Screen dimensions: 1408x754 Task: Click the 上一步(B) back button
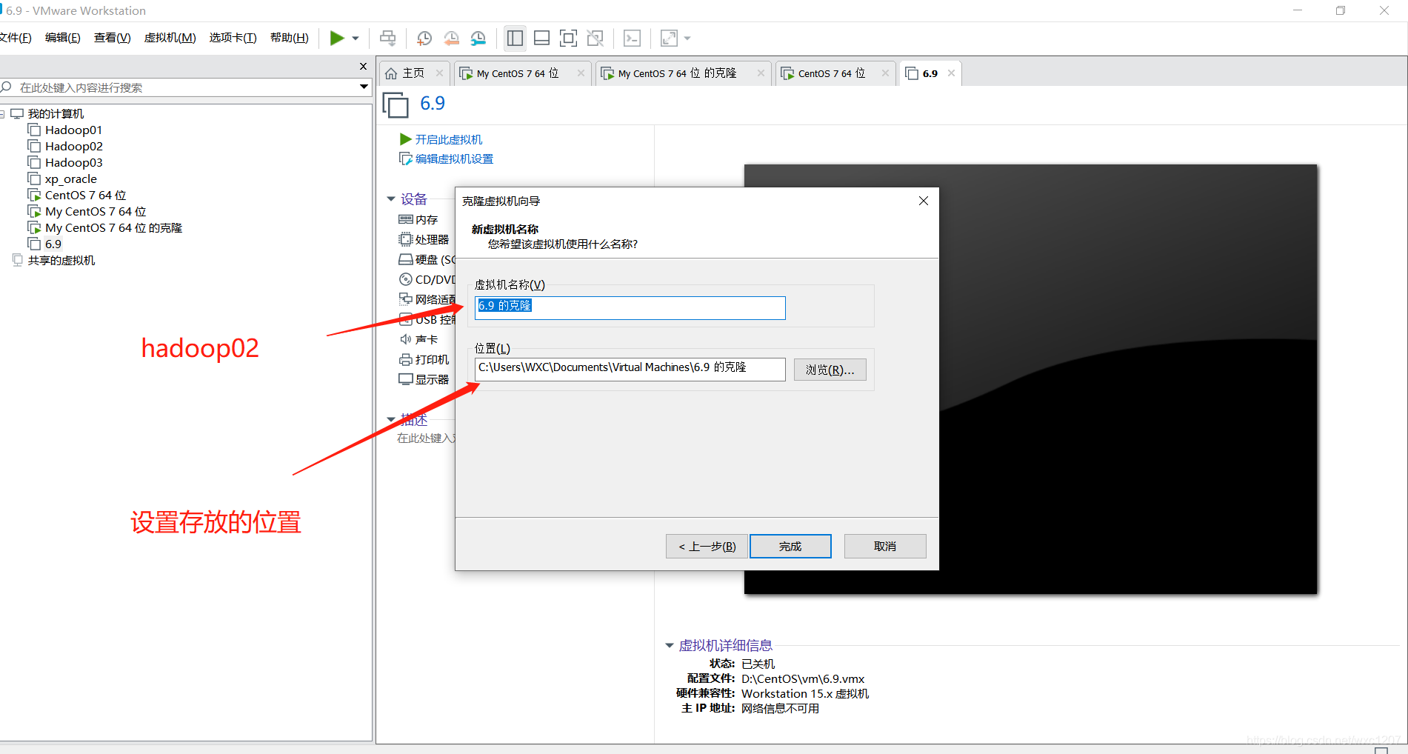707,547
